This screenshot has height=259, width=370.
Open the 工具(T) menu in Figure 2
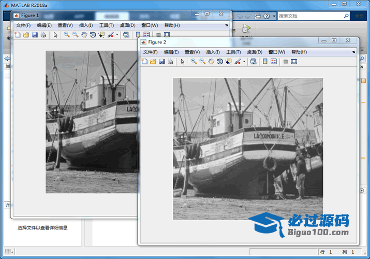(234, 52)
